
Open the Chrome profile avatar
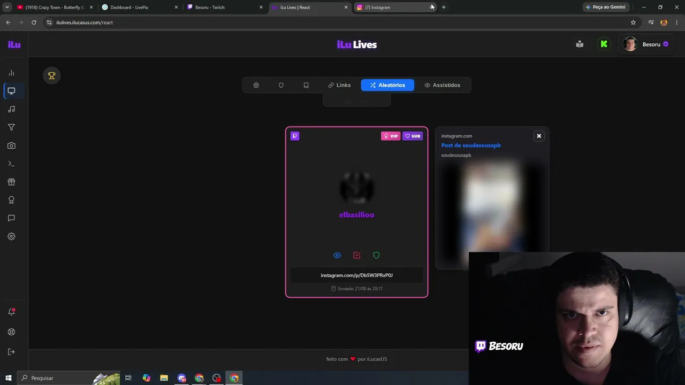click(x=664, y=22)
